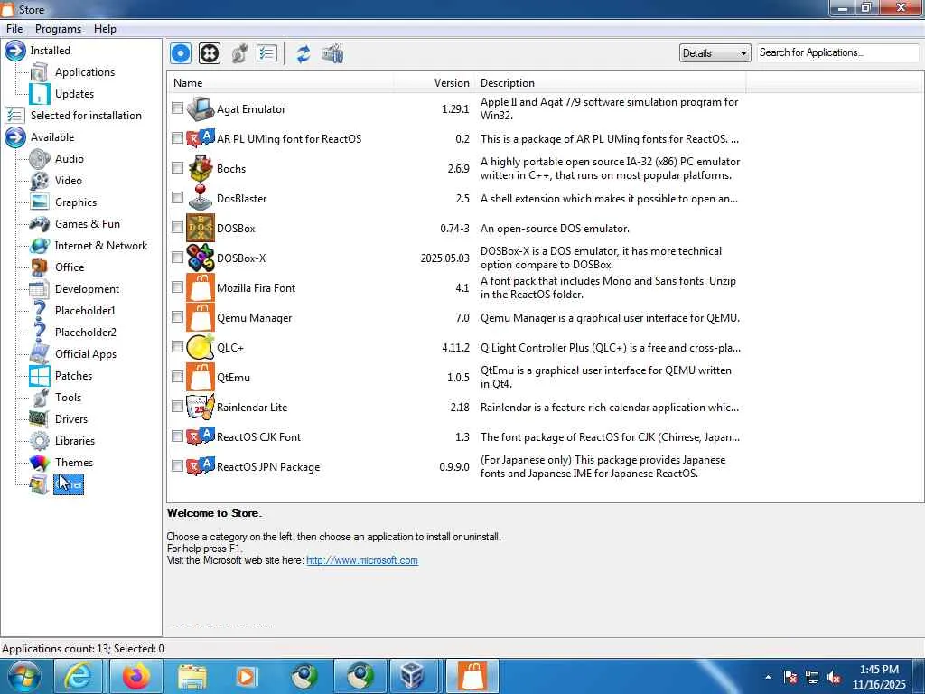Open Internet Explorer from the taskbar
This screenshot has width=925, height=694.
tap(78, 676)
